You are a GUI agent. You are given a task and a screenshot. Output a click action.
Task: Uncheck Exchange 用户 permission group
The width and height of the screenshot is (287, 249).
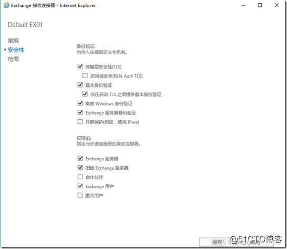tap(80, 186)
